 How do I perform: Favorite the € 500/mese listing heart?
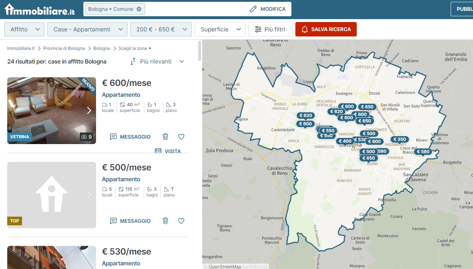[181, 221]
